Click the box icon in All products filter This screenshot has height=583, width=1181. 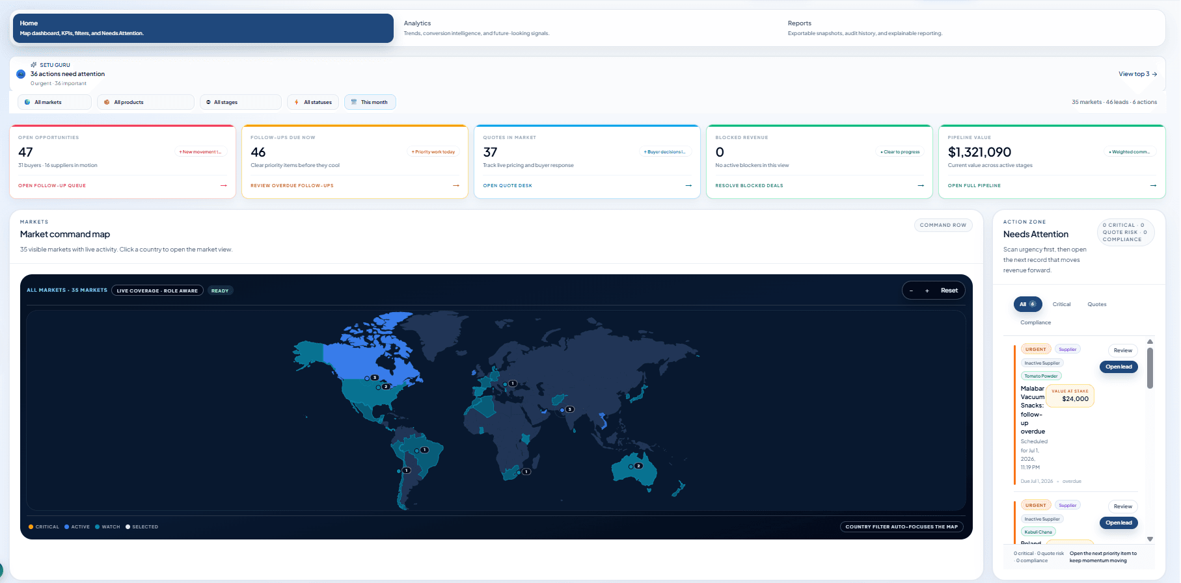[x=107, y=102]
